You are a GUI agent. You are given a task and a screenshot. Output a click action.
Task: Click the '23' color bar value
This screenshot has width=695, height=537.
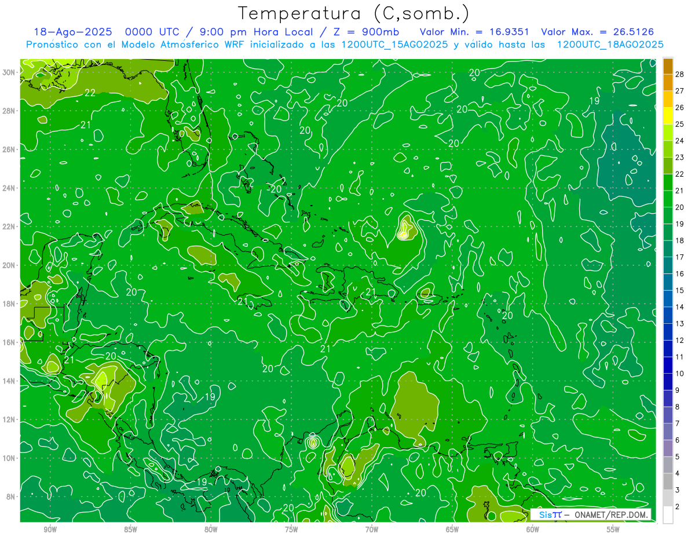point(680,158)
